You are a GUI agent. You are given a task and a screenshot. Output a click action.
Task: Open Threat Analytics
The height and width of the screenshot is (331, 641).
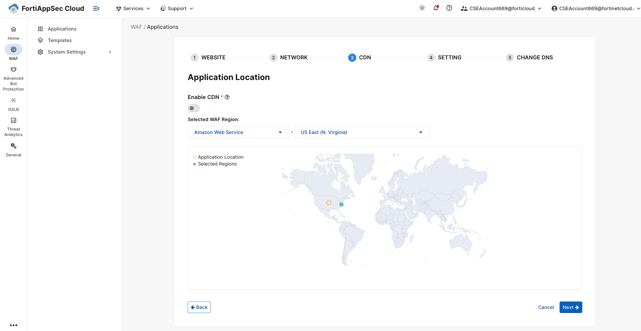(x=14, y=127)
